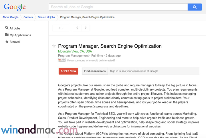Go to next job with right chevron
This screenshot has width=206, height=138.
pyautogui.click(x=86, y=28)
